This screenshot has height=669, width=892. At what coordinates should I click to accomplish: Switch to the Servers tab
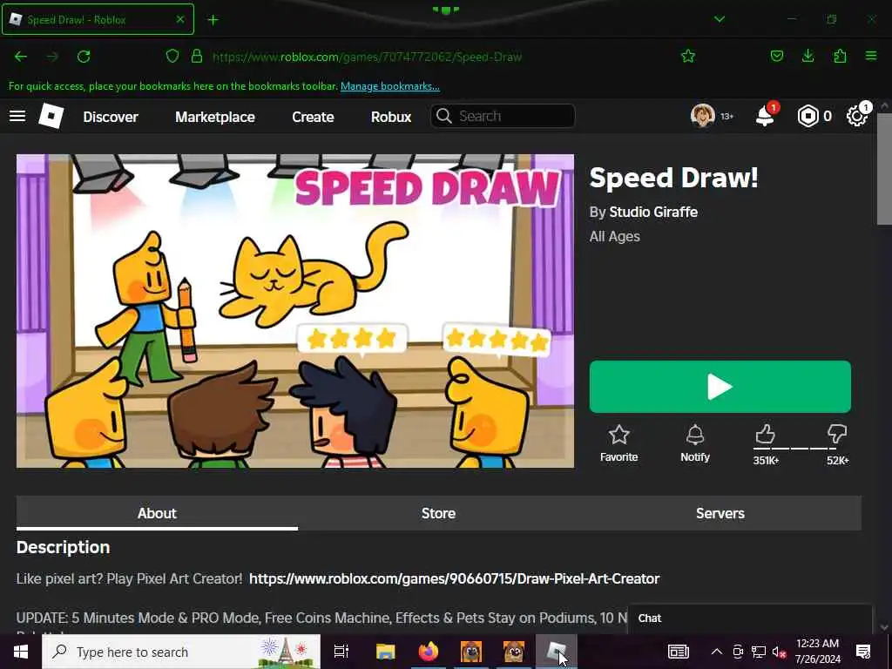pyautogui.click(x=720, y=513)
